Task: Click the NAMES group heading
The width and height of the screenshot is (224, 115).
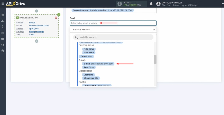Action: 82,82
